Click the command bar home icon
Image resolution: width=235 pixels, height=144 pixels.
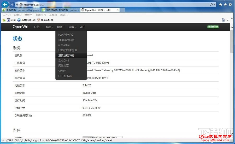click(x=223, y=20)
